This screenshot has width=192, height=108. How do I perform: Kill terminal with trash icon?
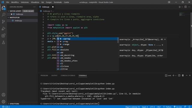click(183, 75)
